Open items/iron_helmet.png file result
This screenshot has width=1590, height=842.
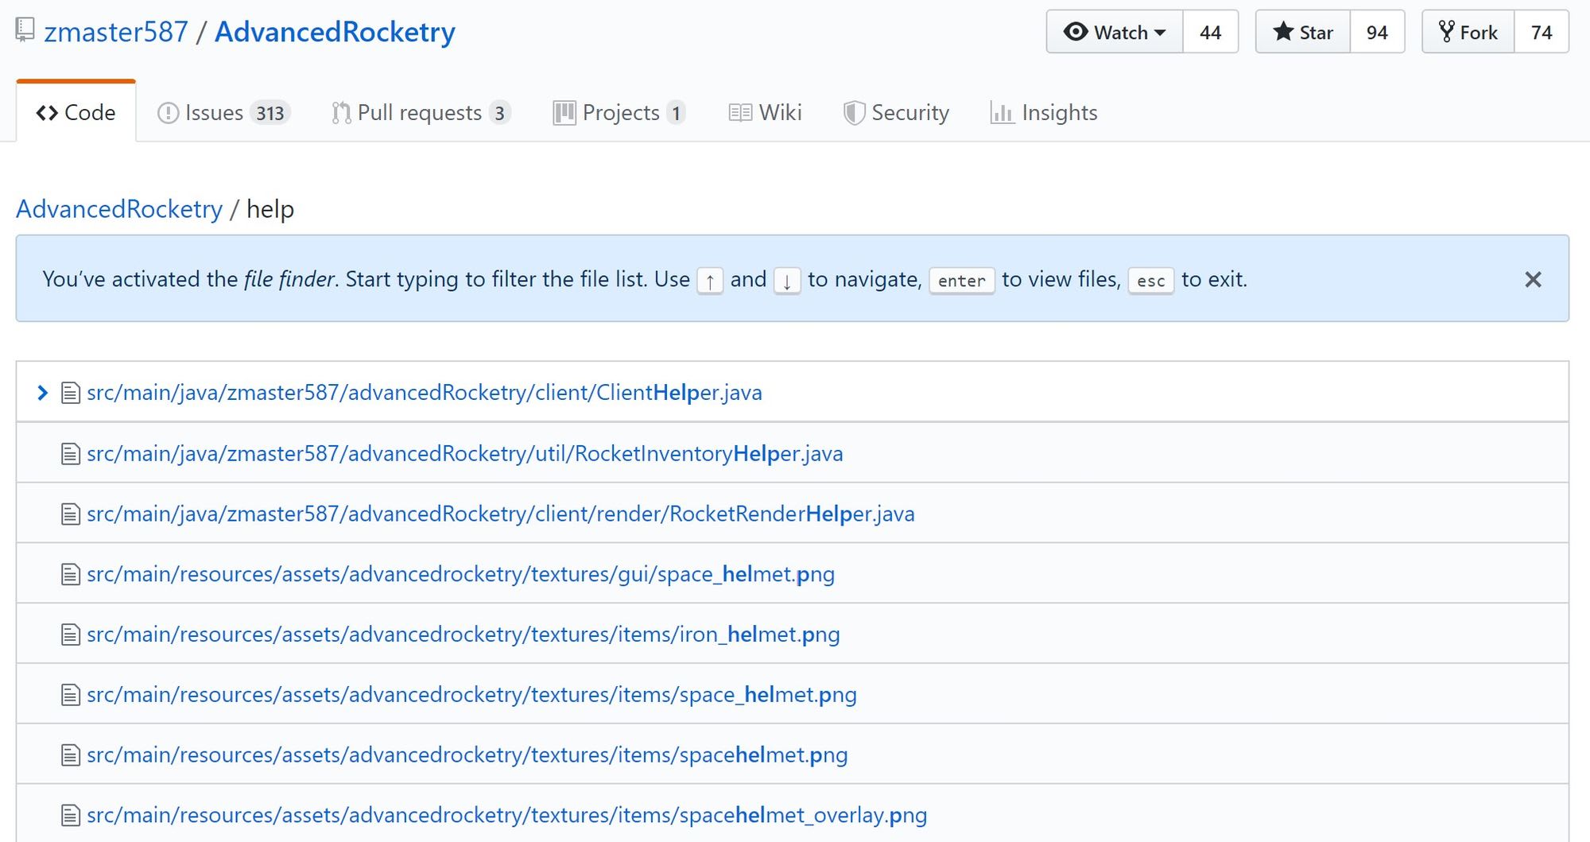click(463, 634)
